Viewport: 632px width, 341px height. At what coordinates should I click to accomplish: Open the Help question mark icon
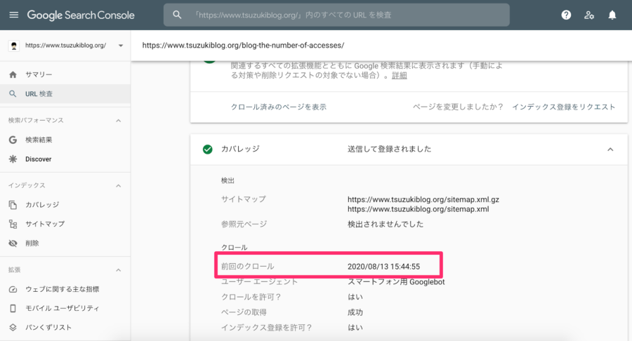coord(566,15)
